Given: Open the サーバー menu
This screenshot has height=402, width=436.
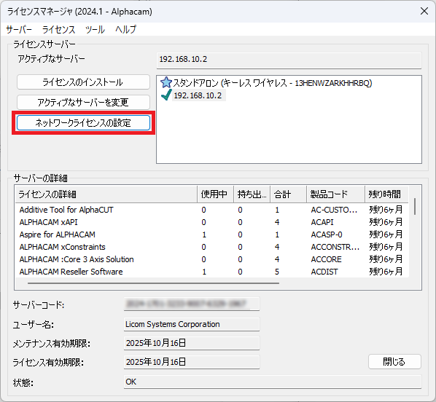Looking at the screenshot, I should pos(19,29).
